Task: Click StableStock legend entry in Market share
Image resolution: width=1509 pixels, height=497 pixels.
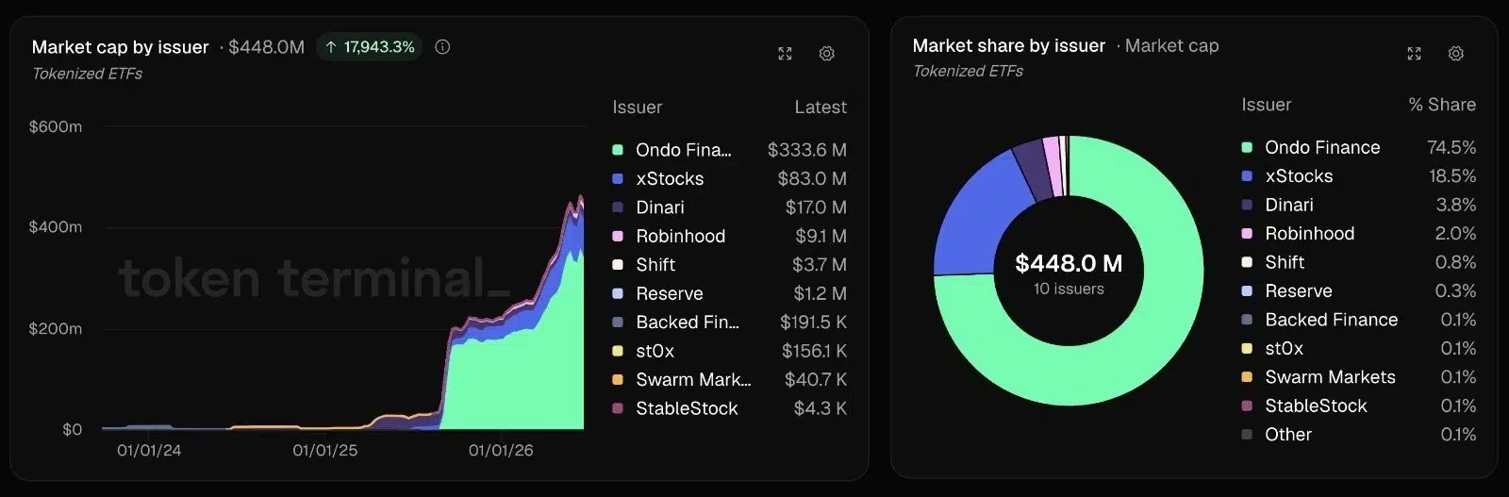Action: click(x=1358, y=406)
